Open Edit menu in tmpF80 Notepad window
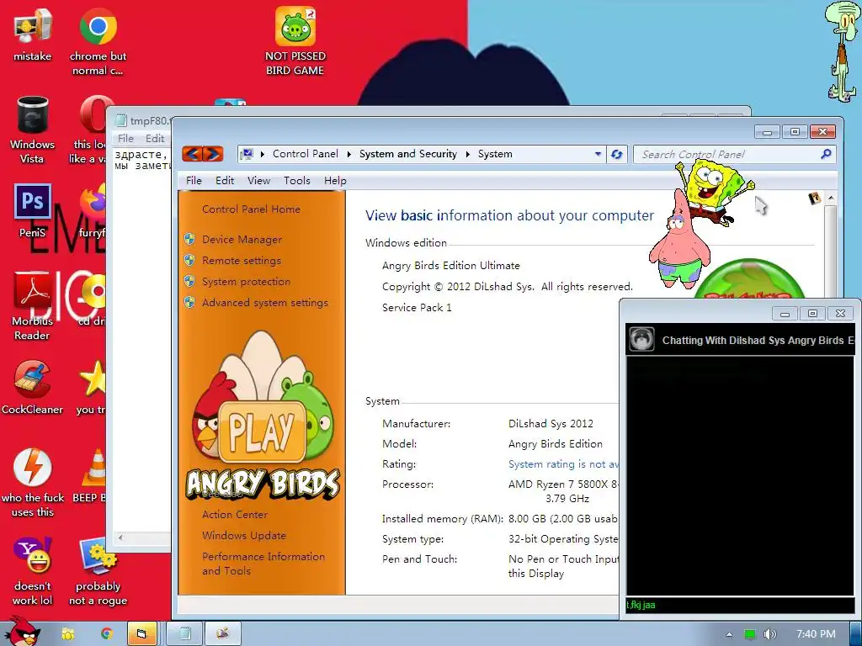Screen dimensions: 862x646 (x=155, y=139)
